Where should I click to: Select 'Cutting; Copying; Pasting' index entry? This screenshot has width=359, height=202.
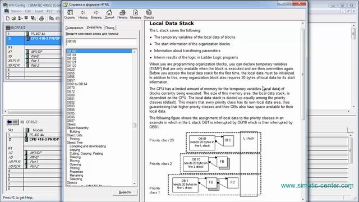point(86,153)
